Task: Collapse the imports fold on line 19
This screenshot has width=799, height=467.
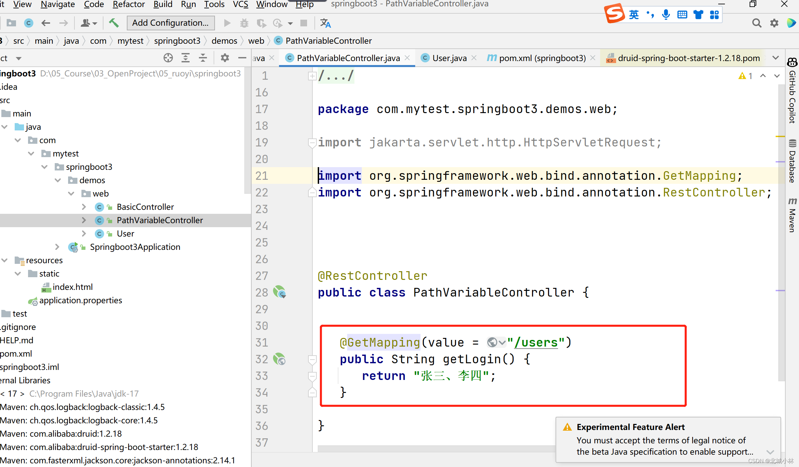Action: click(x=312, y=143)
